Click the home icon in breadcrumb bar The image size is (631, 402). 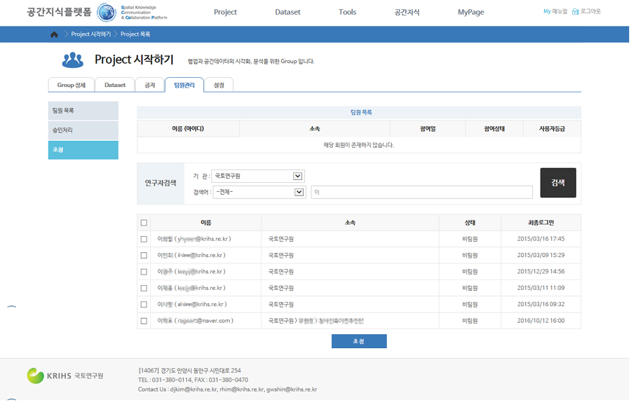(x=54, y=34)
